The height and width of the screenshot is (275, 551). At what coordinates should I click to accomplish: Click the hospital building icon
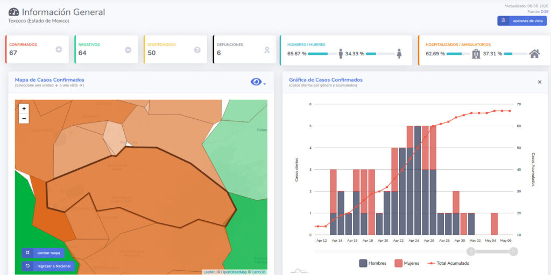pos(476,54)
